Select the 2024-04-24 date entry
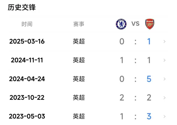Viewport: 177px width, 125px height. (27, 79)
